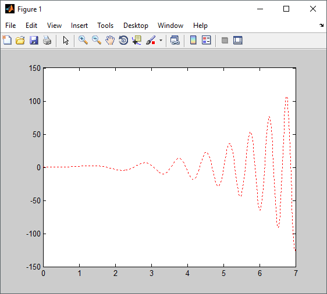
Task: Save the figure using the floppy disk icon
Action: click(x=34, y=40)
